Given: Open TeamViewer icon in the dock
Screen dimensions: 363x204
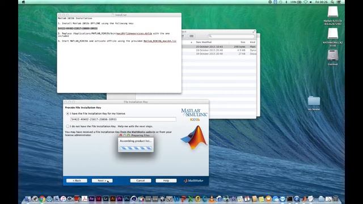Looking at the screenshot, I should coord(282,199).
